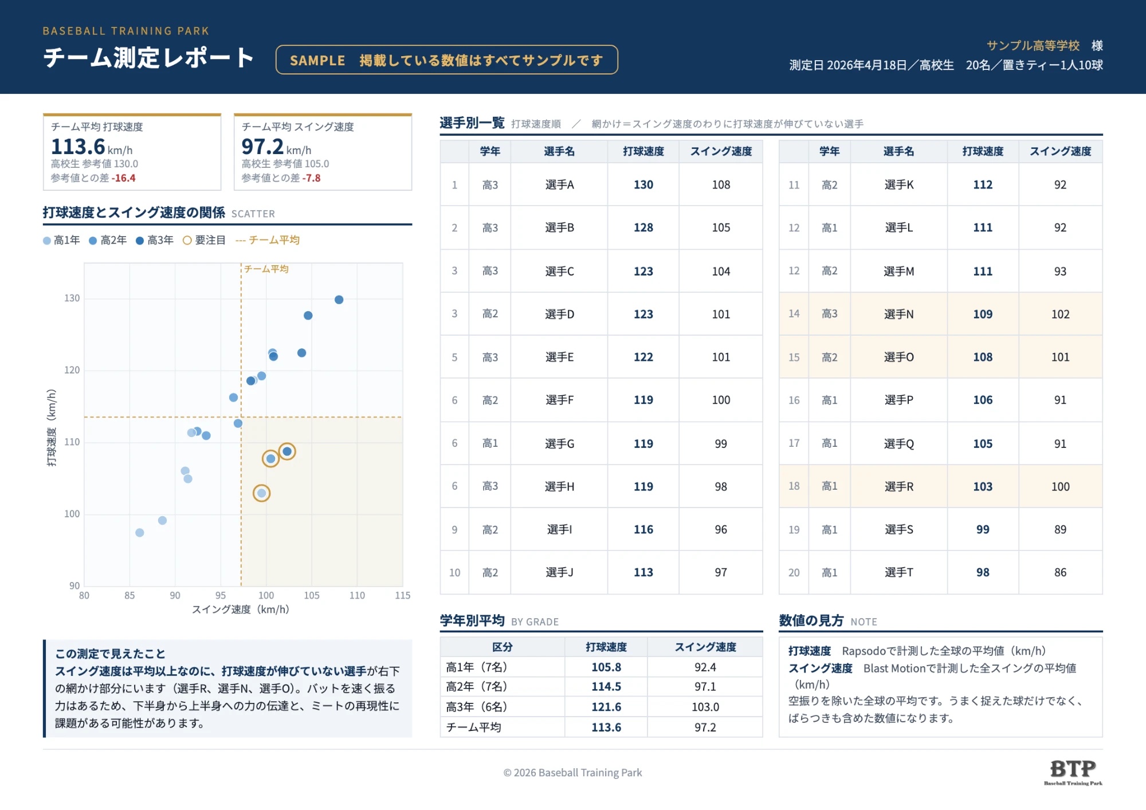
Task: Select the チーム平均 打球速度 113.6 card
Action: coord(132,152)
